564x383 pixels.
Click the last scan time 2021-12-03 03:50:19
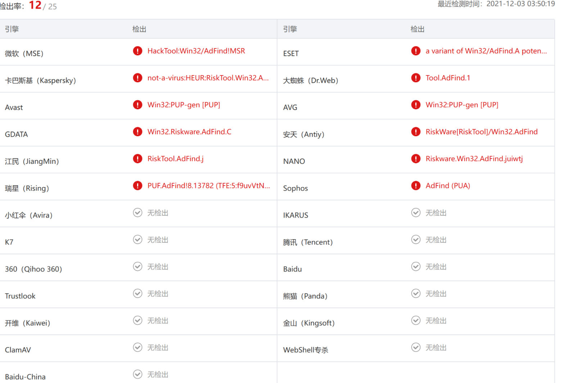(520, 4)
